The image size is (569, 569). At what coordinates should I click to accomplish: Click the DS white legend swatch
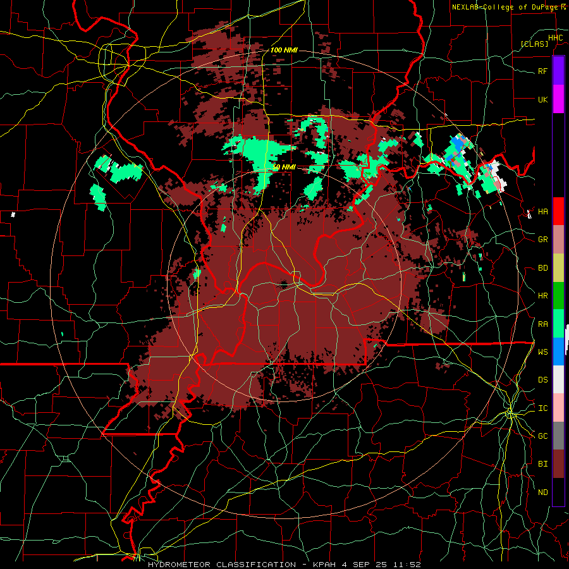(x=558, y=379)
